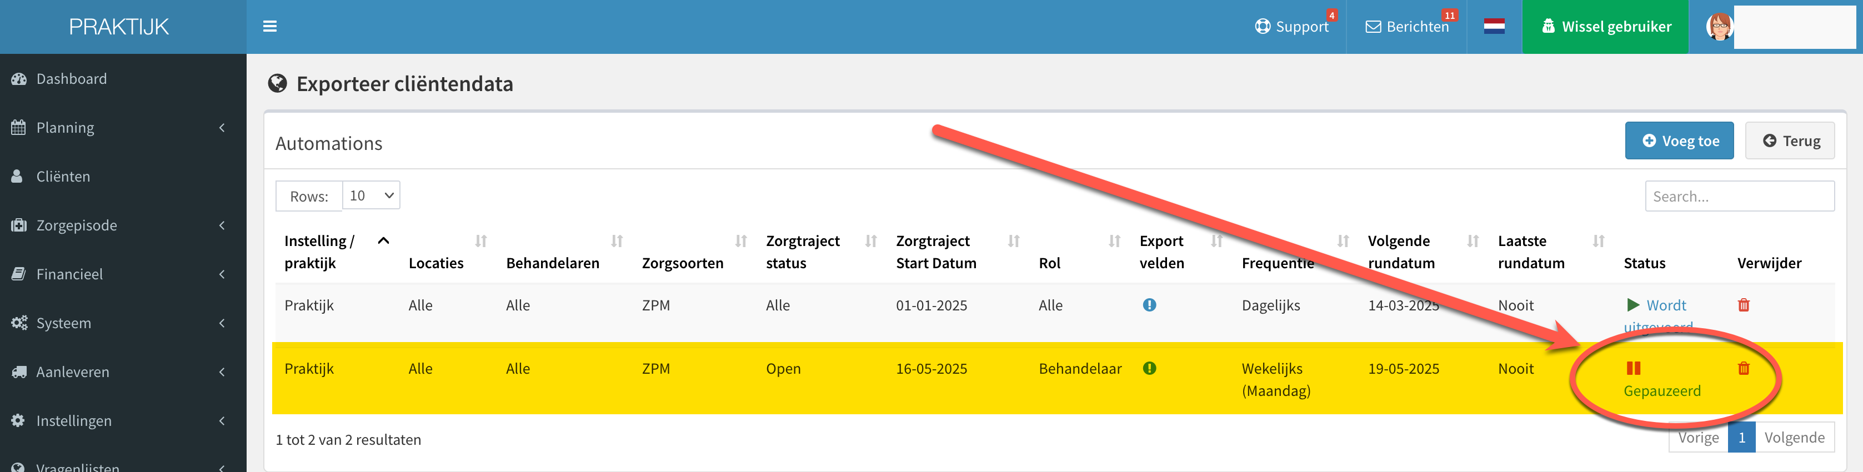Delete the Wekelijks (Maandag) automation row
1863x472 pixels.
pos(1744,369)
